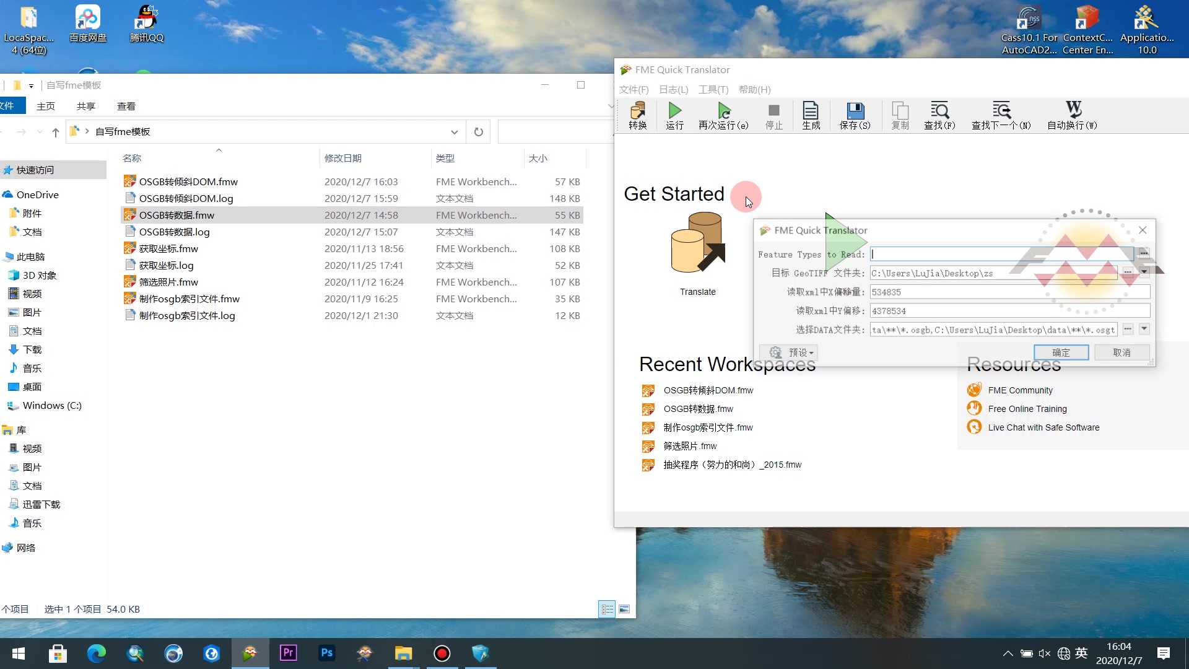Toggle 英 input method indicator
The width and height of the screenshot is (1189, 669).
click(1081, 654)
